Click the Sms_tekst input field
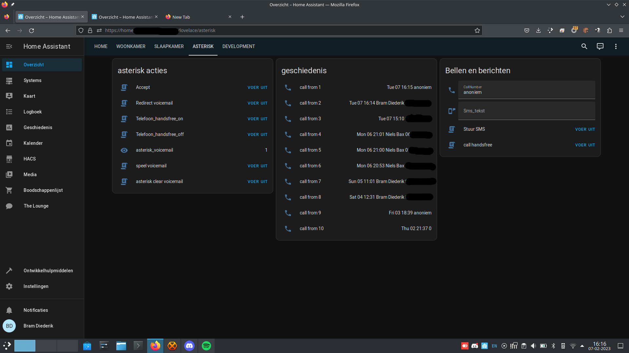 click(x=526, y=111)
